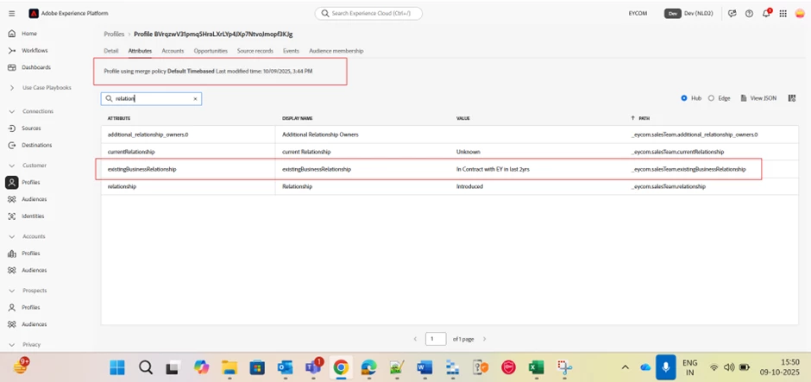This screenshot has height=382, width=811.
Task: Show hidden system tray icons
Action: coord(625,367)
